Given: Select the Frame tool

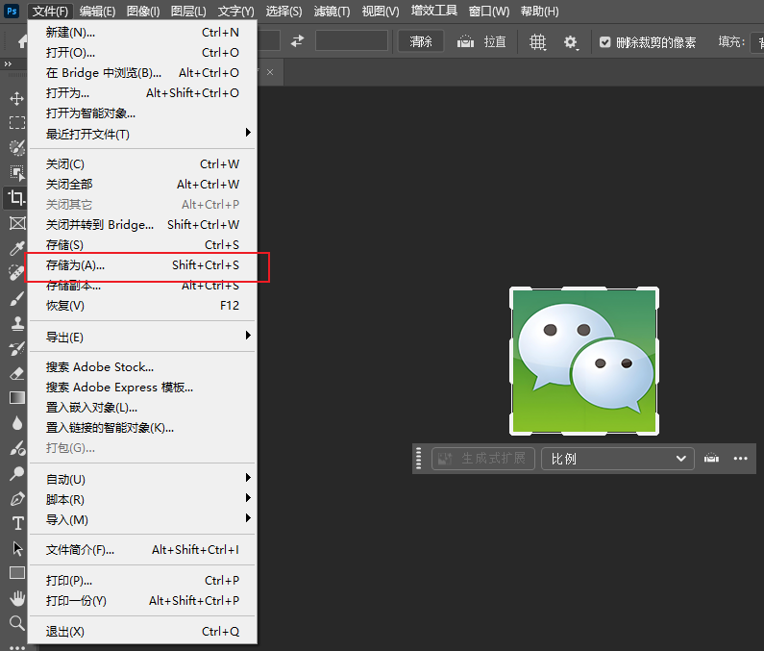Looking at the screenshot, I should [17, 223].
